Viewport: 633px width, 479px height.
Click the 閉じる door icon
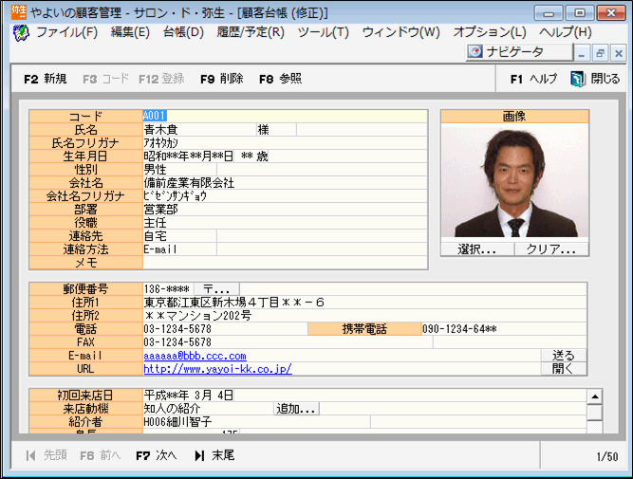578,79
